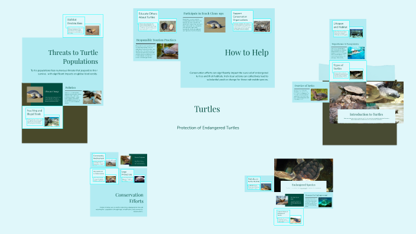Click the Current Status beach turtle thumbnail
This screenshot has height=234, width=416.
295,220
